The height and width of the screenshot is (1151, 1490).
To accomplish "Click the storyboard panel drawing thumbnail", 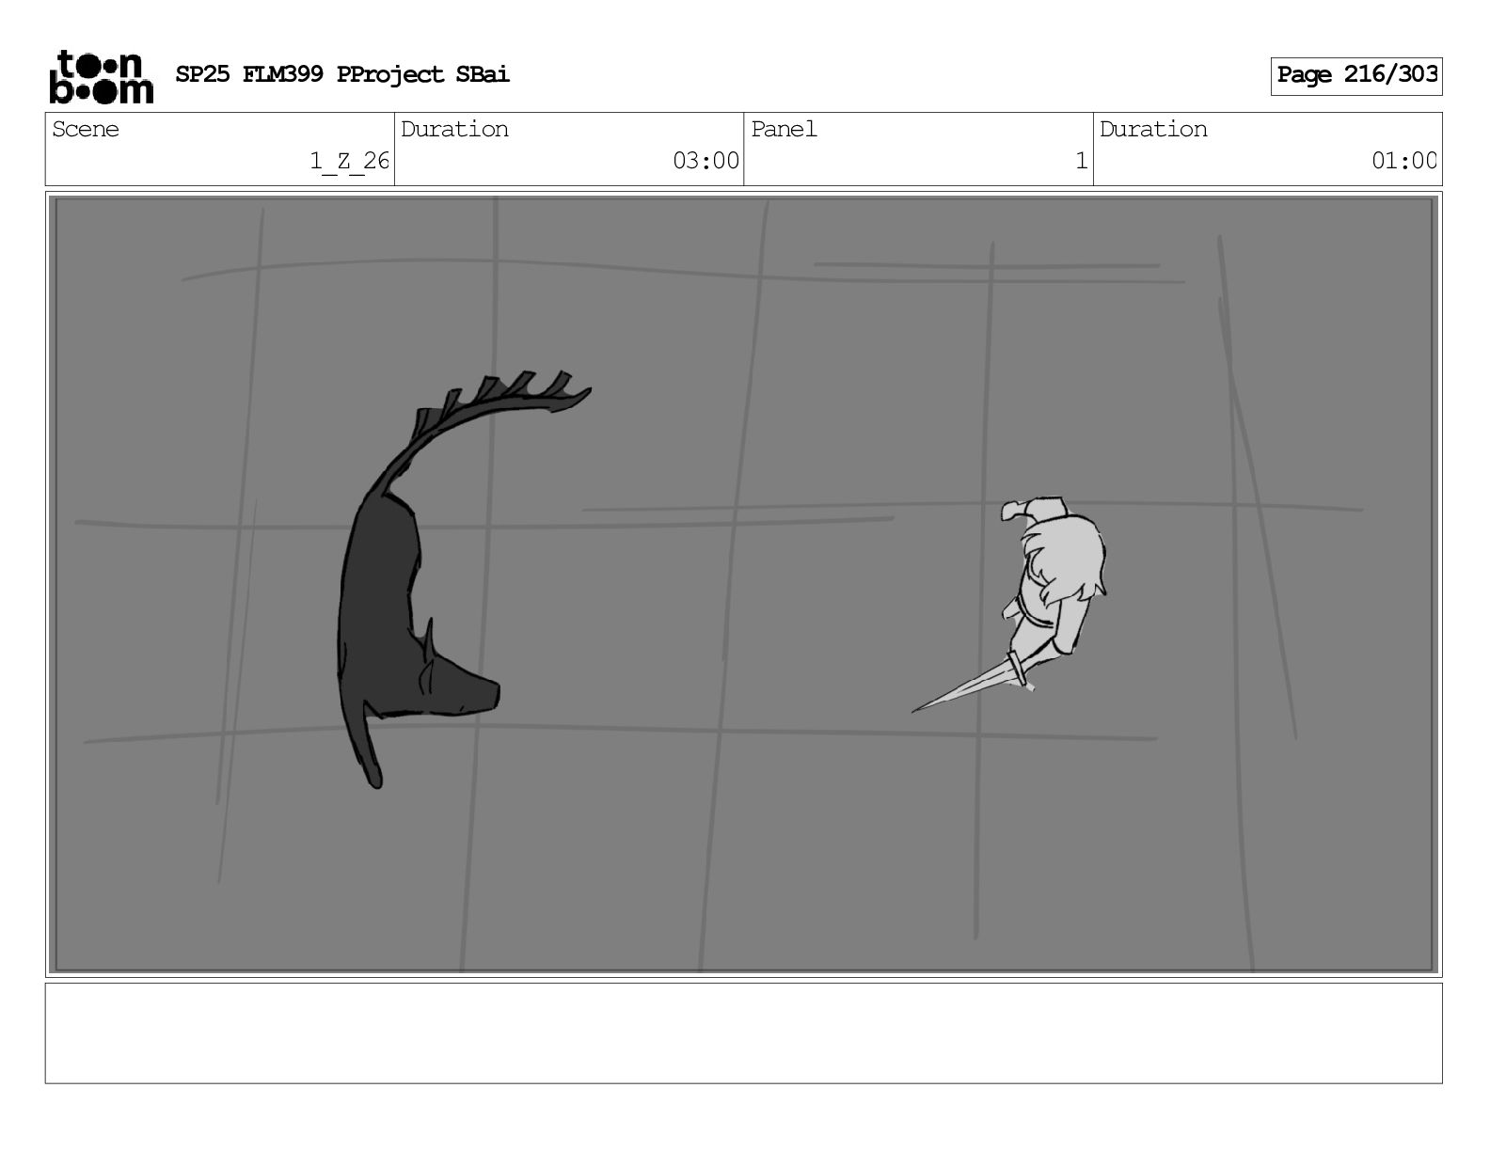I will (744, 584).
